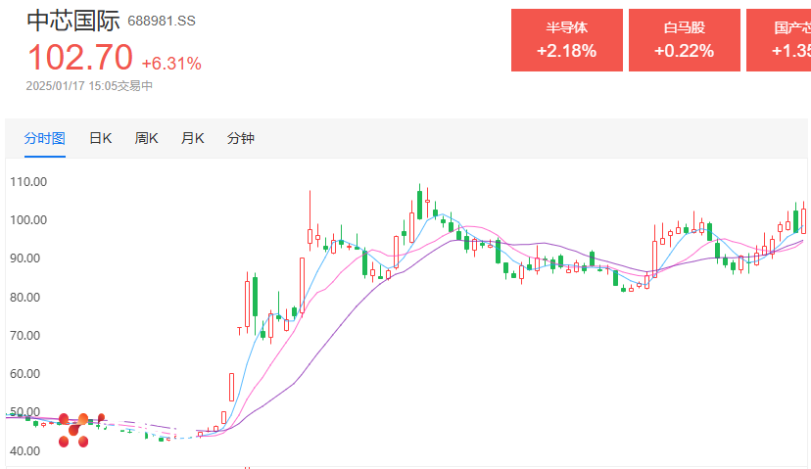Select the 周K tab
The height and width of the screenshot is (469, 811).
(x=146, y=138)
